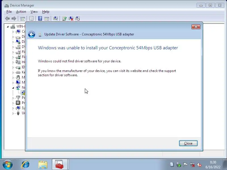Launch Internet Explorer from taskbar

pyautogui.click(x=26, y=165)
